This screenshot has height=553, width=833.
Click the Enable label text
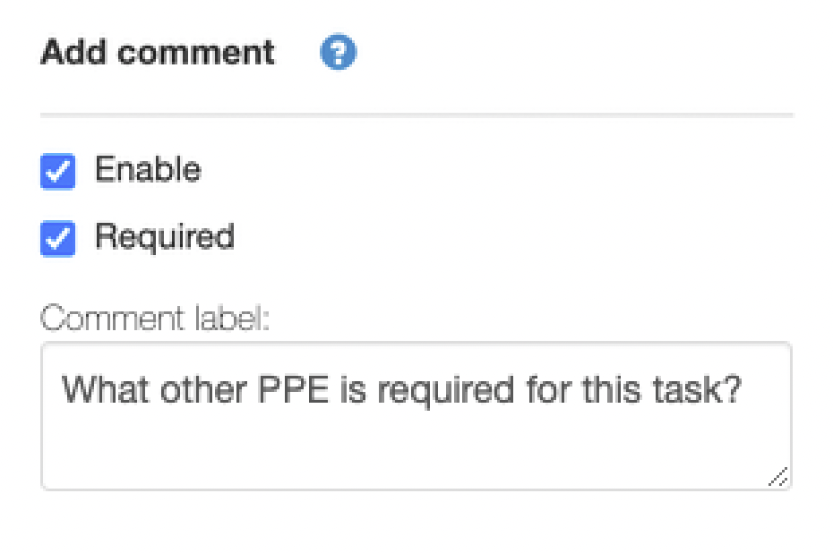tap(148, 170)
